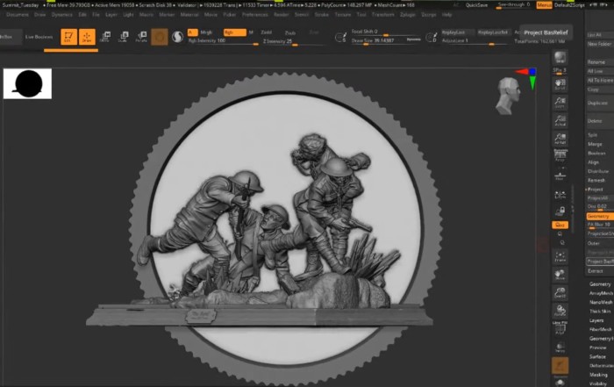
Task: Click the Live Boolean button
Action: tap(38, 37)
